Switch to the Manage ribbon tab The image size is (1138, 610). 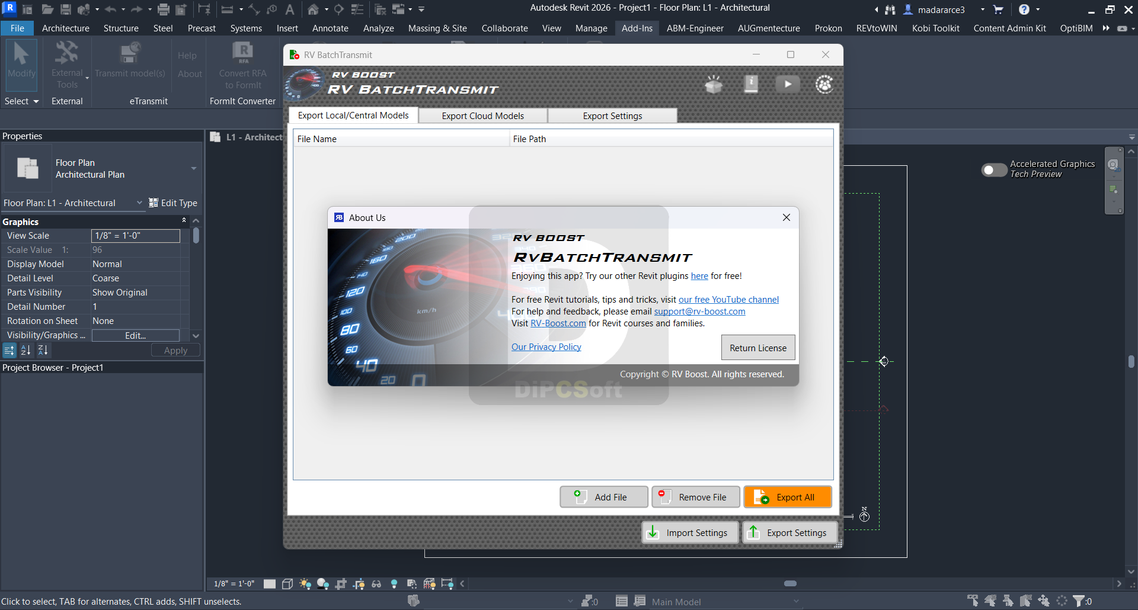tap(591, 28)
